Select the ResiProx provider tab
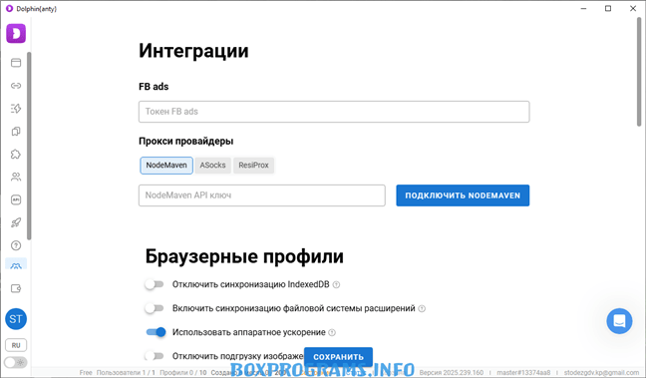 253,166
